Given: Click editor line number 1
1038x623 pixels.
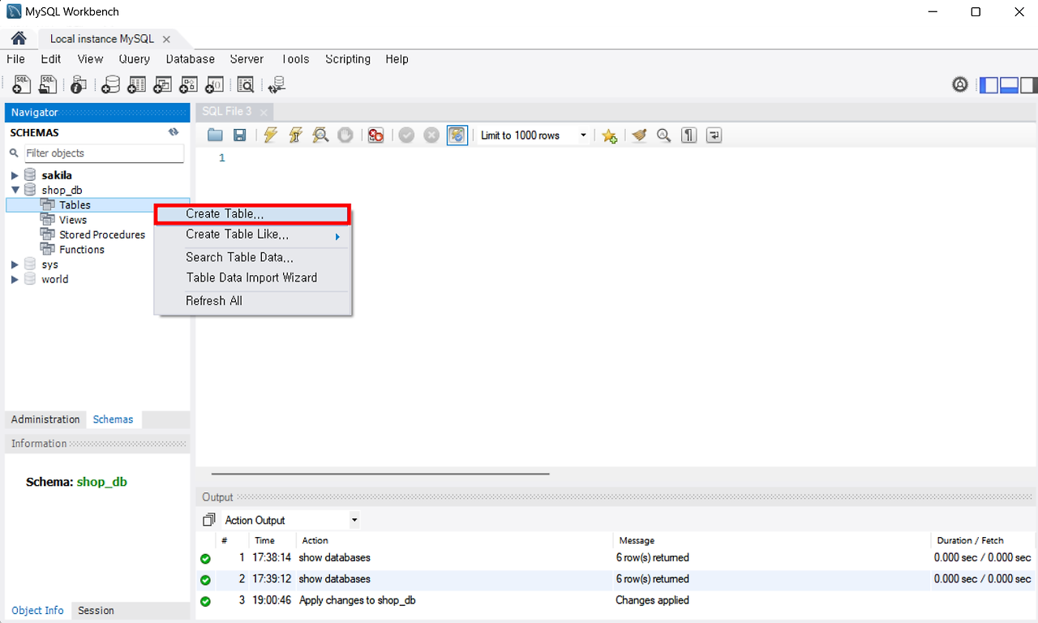Looking at the screenshot, I should pos(221,158).
